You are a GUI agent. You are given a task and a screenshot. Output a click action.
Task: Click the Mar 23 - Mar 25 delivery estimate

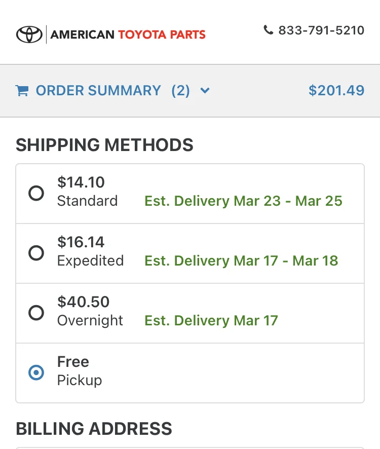point(243,201)
